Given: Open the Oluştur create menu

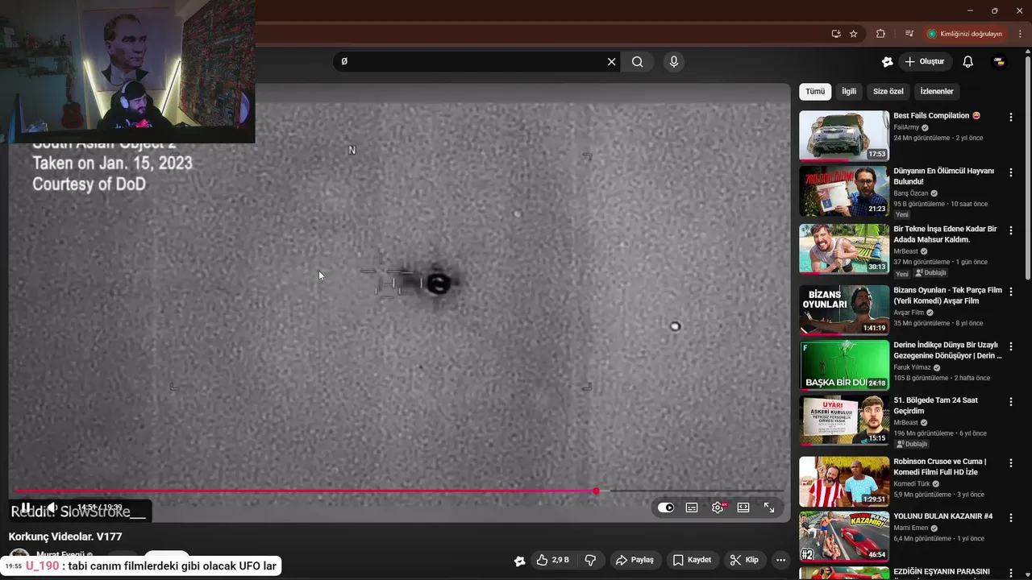Looking at the screenshot, I should coord(925,62).
